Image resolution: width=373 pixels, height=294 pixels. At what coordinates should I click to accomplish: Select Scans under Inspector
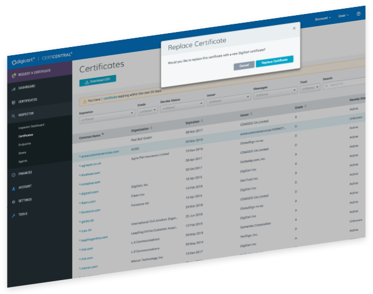[22, 153]
